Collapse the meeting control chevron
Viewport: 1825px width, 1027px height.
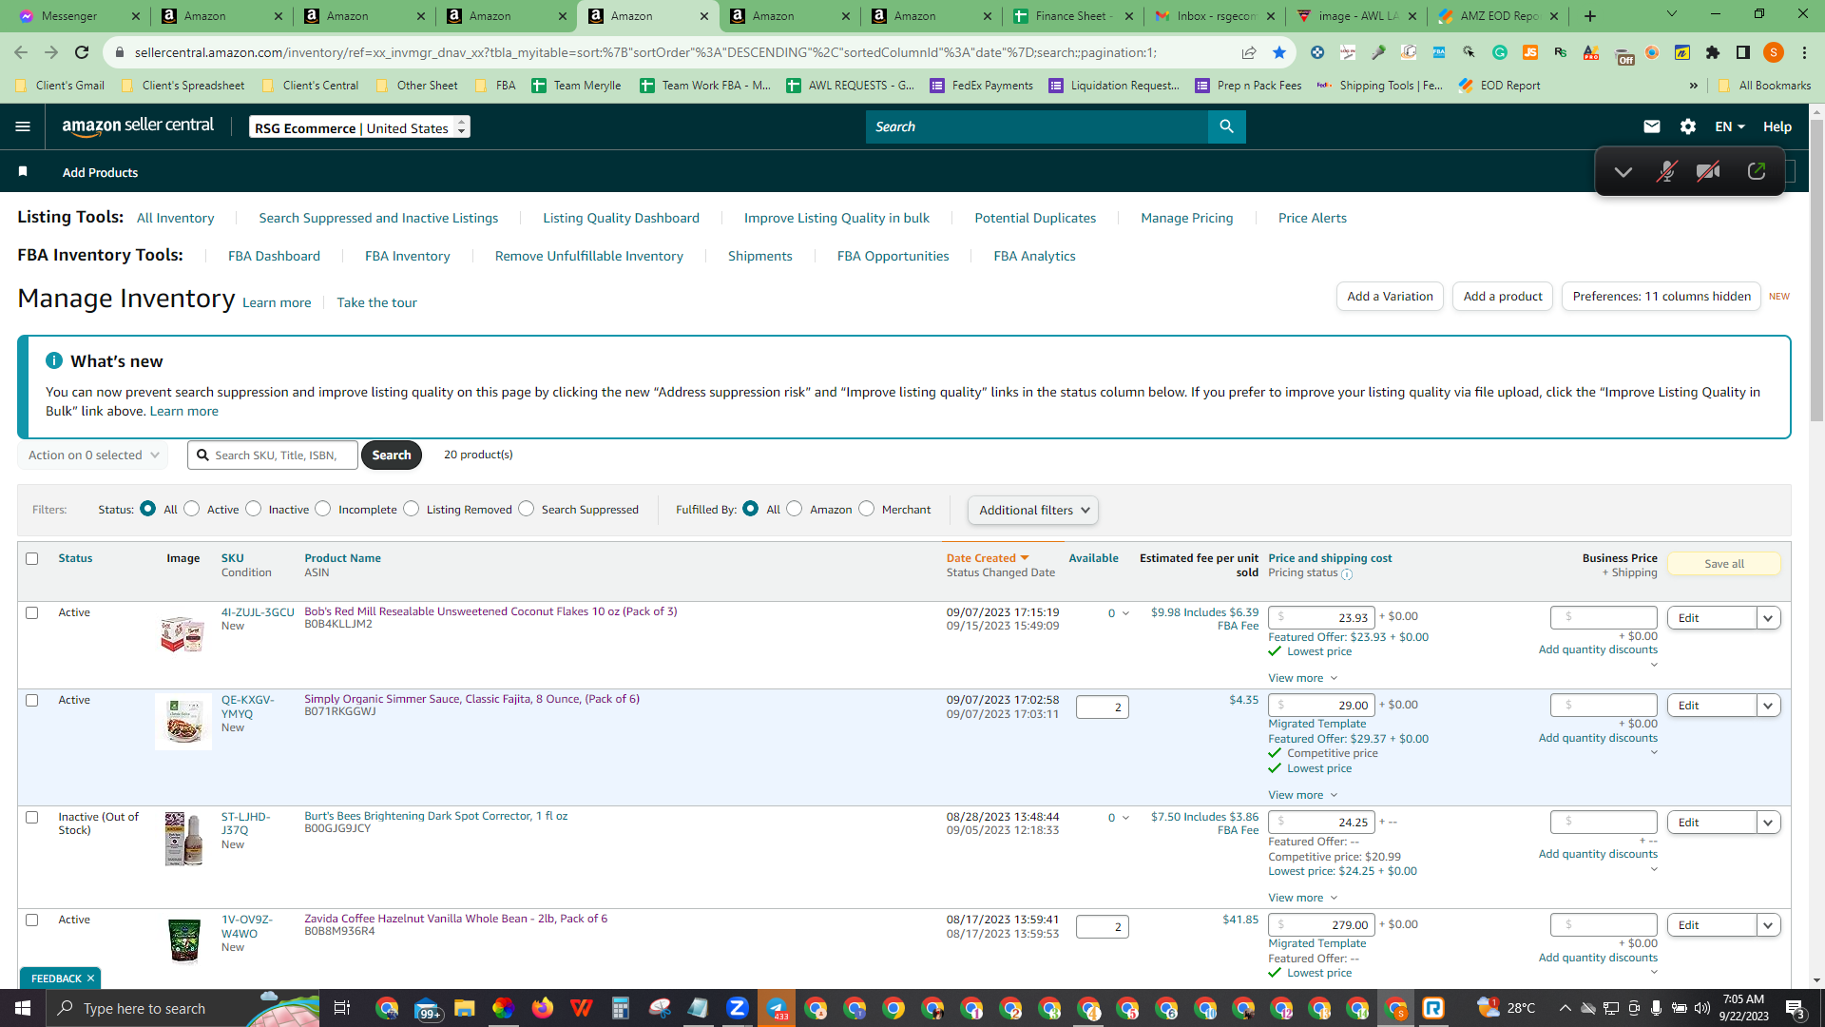(x=1623, y=172)
